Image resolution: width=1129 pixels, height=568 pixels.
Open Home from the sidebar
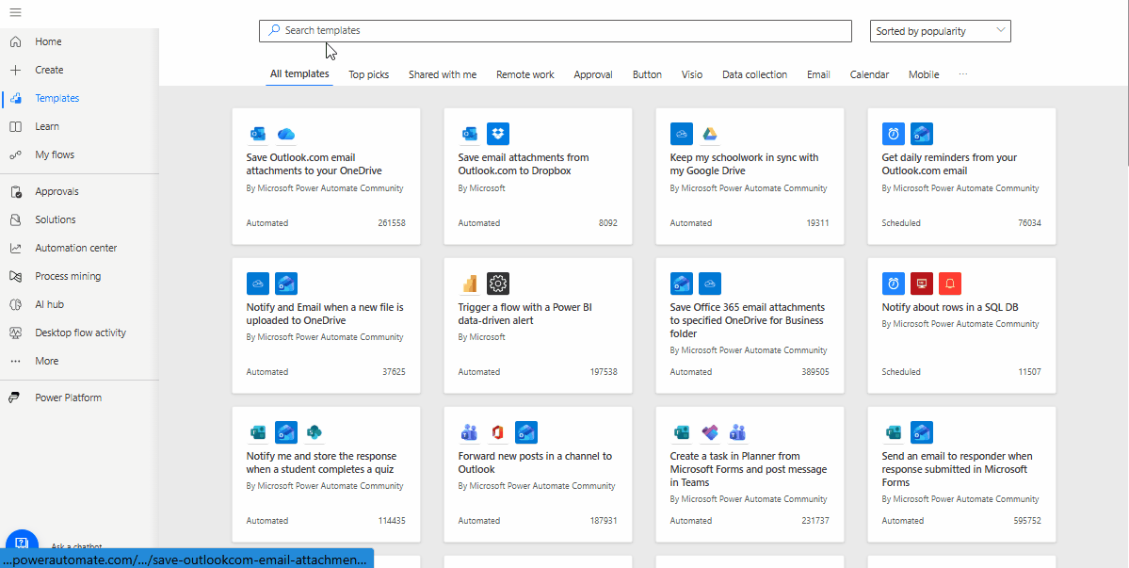tap(48, 41)
